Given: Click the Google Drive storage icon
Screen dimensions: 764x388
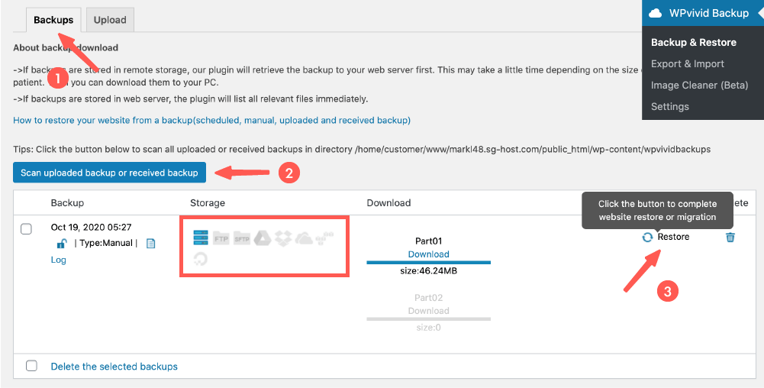Looking at the screenshot, I should 263,238.
